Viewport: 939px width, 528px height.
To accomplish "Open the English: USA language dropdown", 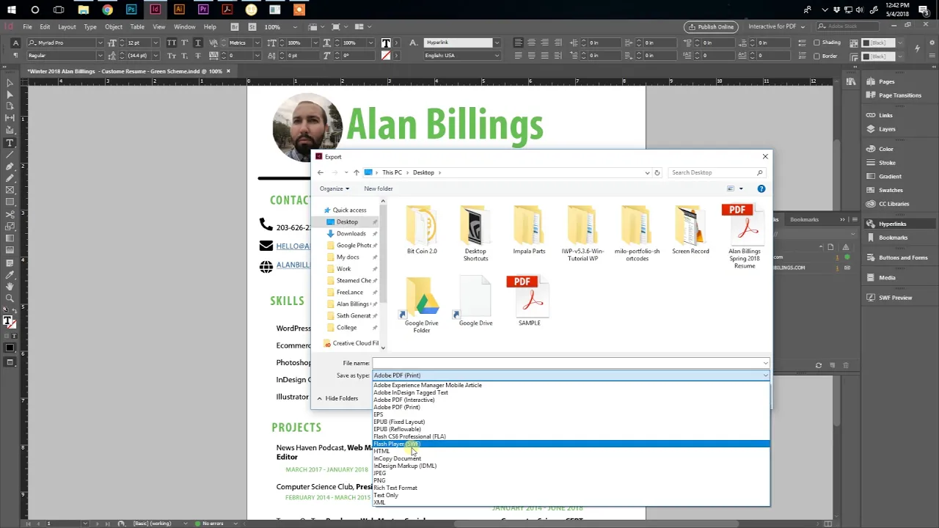I will coord(497,56).
